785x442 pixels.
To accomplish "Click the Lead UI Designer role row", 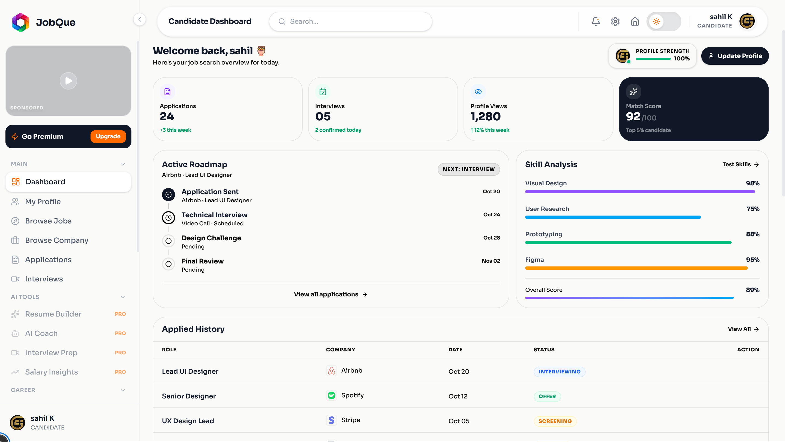I will [x=461, y=371].
